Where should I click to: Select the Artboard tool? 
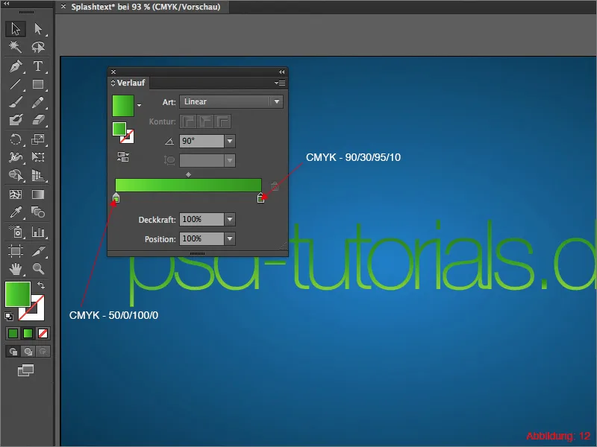tap(16, 251)
